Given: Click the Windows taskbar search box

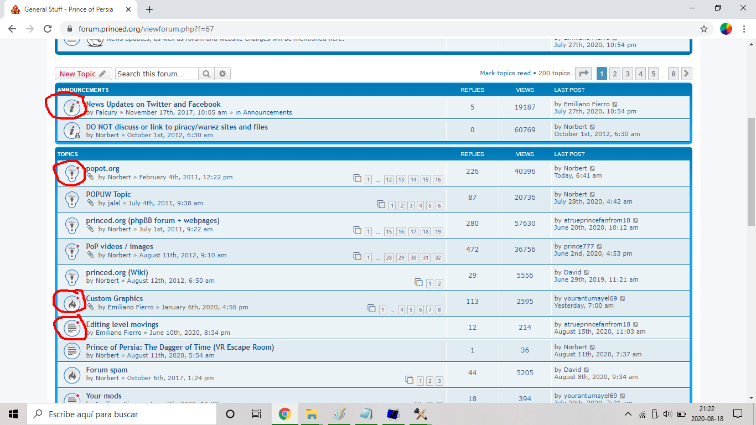Looking at the screenshot, I should point(123,414).
